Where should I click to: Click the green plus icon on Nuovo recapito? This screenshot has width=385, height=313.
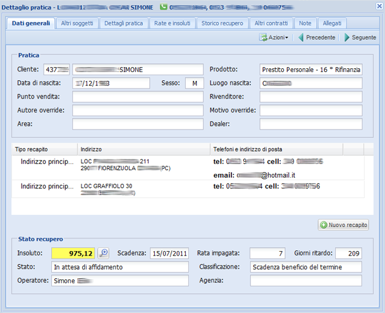[324, 225]
